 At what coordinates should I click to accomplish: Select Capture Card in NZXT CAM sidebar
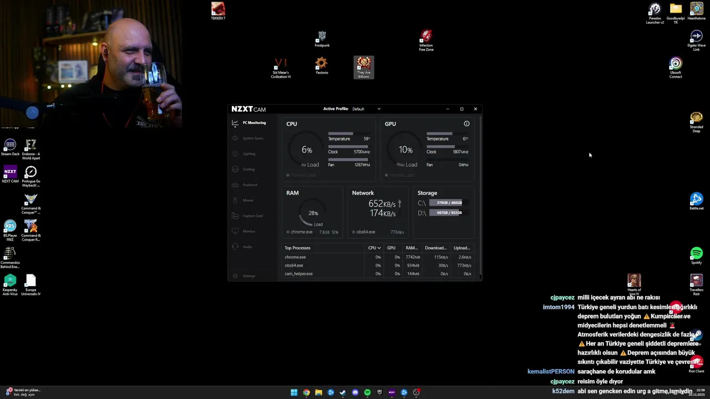coord(247,216)
